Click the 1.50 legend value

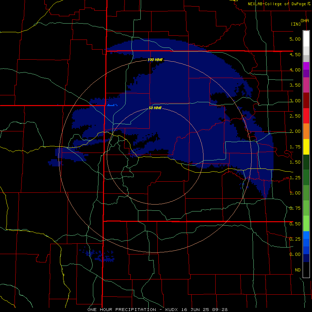(295, 162)
